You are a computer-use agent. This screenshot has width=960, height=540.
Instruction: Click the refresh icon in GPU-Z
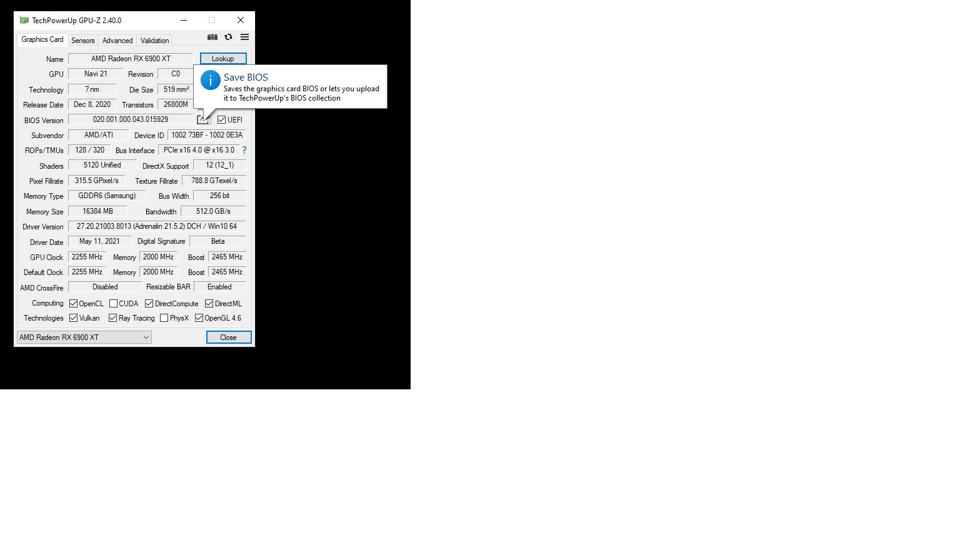click(228, 37)
